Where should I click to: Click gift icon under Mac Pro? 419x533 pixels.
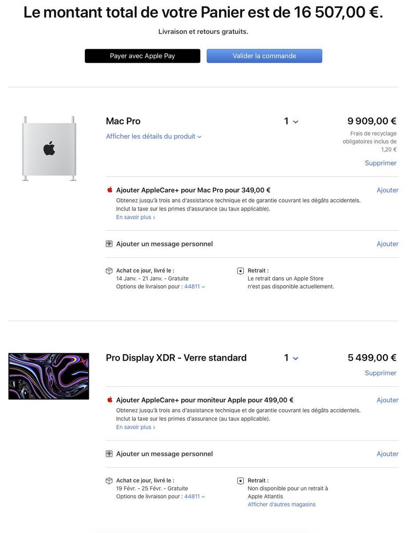coord(109,244)
